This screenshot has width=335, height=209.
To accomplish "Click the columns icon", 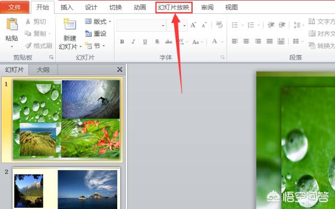I will [296, 41].
